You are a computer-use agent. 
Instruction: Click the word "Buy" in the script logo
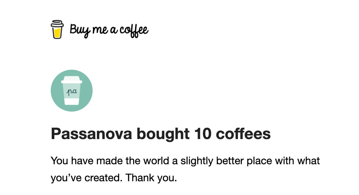(78, 30)
